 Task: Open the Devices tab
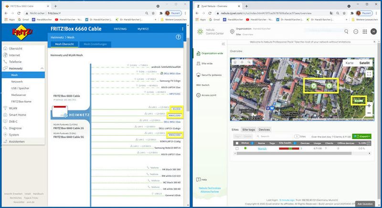click(264, 130)
